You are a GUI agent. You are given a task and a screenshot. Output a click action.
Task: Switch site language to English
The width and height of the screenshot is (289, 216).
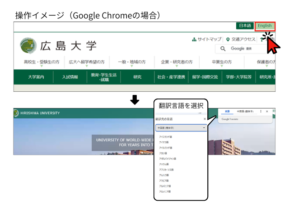click(x=265, y=26)
